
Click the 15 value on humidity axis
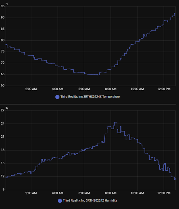pos(2,163)
